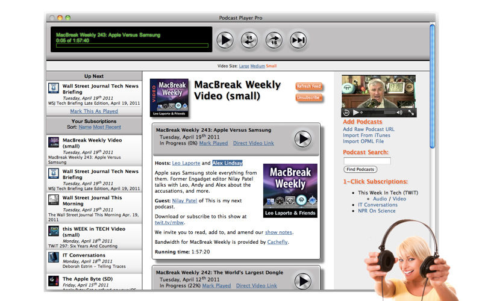The image size is (482, 301).
Task: Play episode 242 The World's Largest Dongle
Action: pos(303,281)
